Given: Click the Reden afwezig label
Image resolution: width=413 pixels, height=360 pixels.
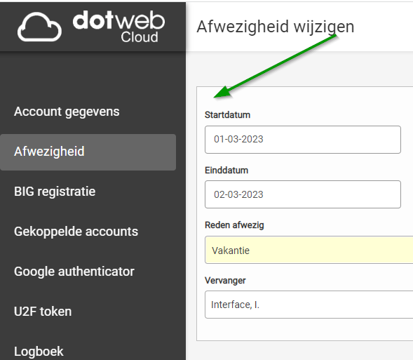Looking at the screenshot, I should coord(234,225).
